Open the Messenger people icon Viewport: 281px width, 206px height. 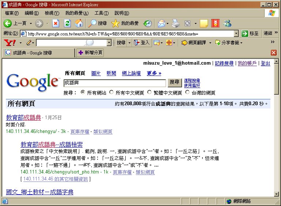click(227, 23)
